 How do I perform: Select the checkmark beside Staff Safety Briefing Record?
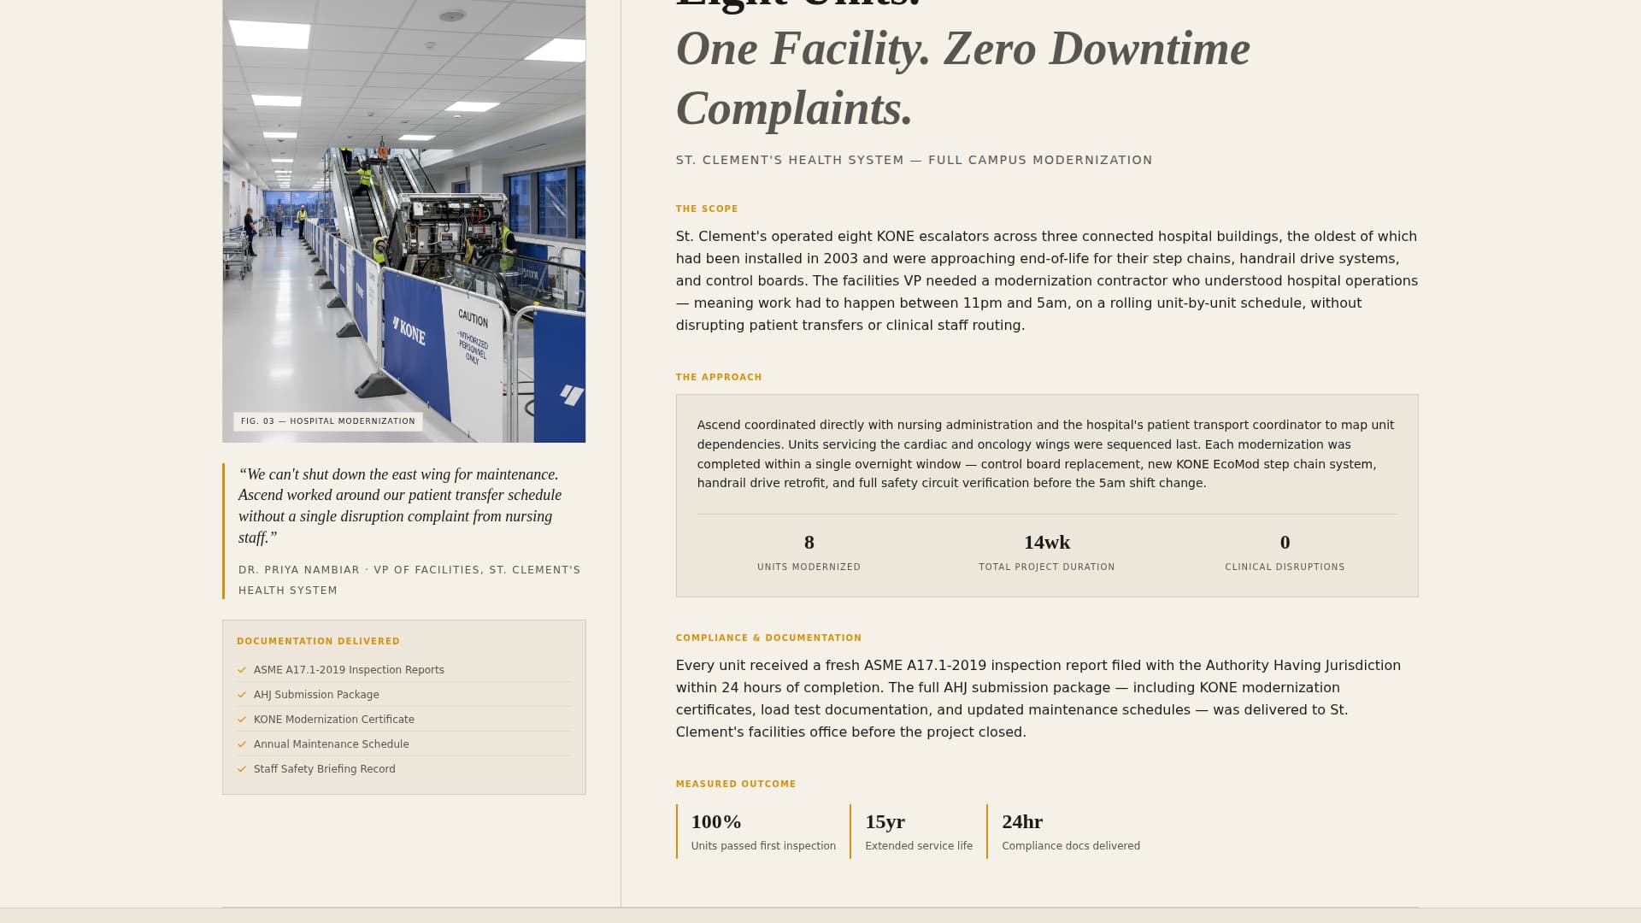[242, 769]
